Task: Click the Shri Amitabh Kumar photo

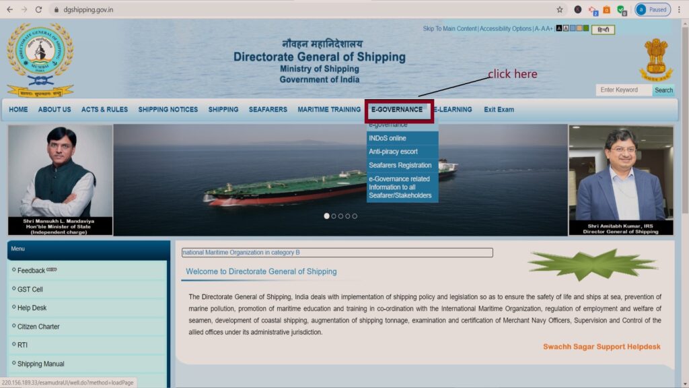Action: click(621, 181)
